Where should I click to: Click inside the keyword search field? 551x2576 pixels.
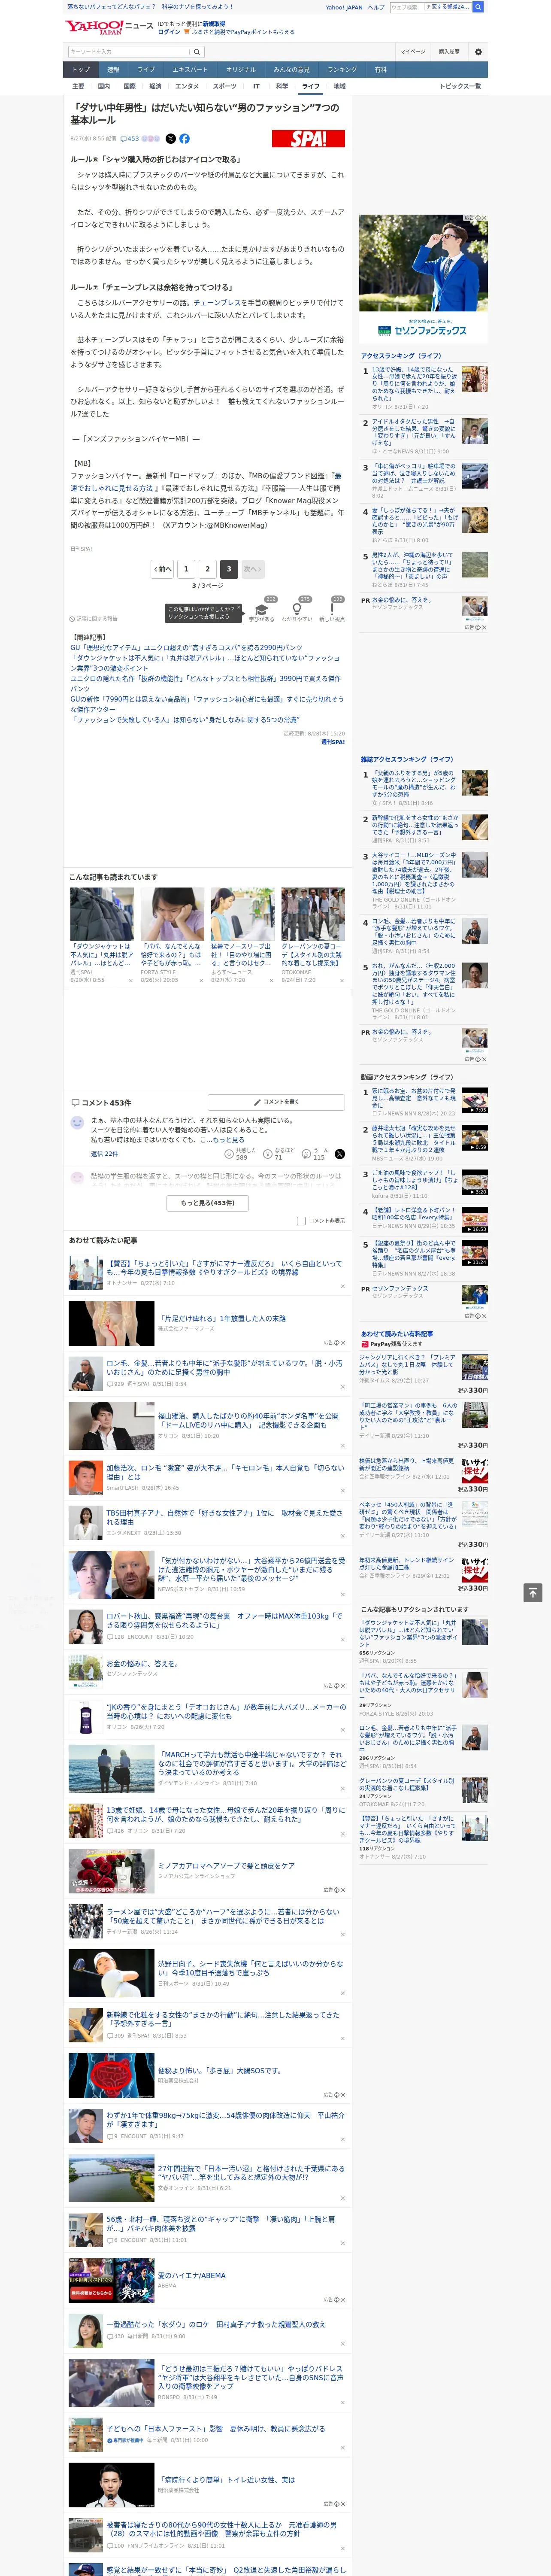point(128,51)
